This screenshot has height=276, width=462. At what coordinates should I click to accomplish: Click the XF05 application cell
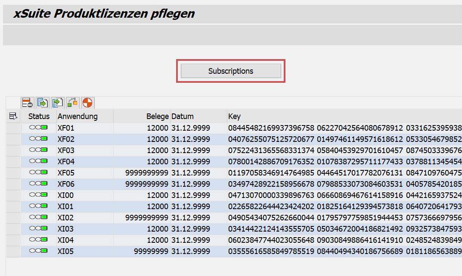tap(66, 173)
